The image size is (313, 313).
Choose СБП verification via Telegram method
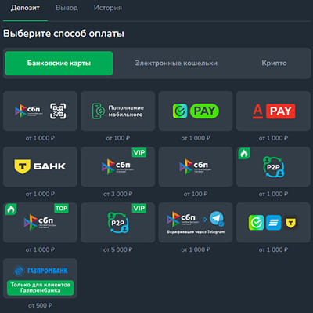click(196, 223)
